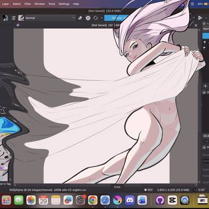Open the Tools menu
The width and height of the screenshot is (209, 209).
pyautogui.click(x=52, y=4)
